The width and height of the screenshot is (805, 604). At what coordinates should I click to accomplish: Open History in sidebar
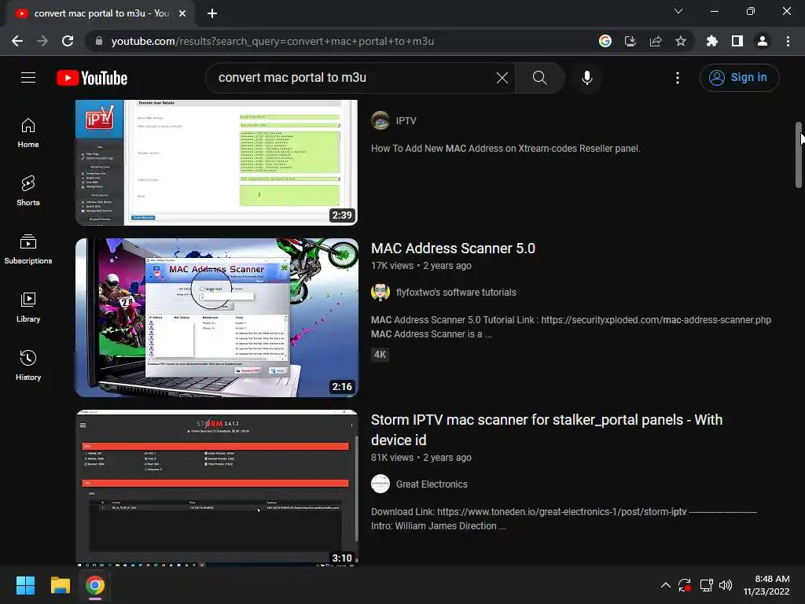(28, 365)
